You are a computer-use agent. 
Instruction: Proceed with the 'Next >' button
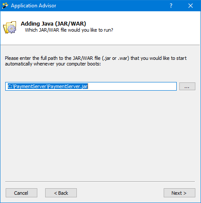(179, 193)
